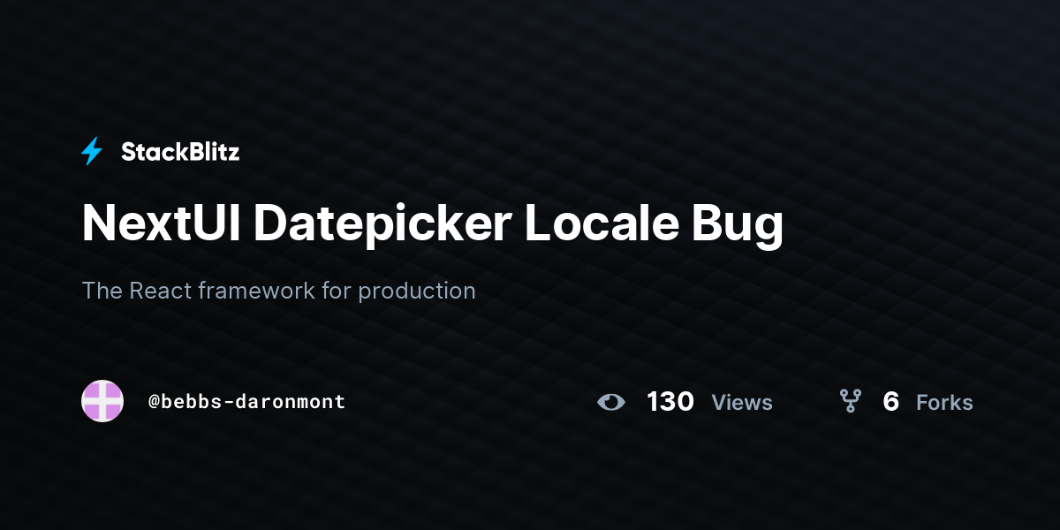Click the eye icon beside 130

pyautogui.click(x=610, y=402)
